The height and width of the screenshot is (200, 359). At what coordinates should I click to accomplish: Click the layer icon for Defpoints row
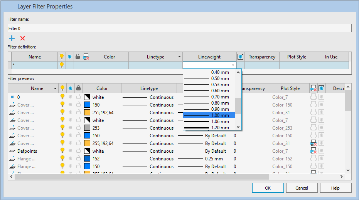point(12,151)
